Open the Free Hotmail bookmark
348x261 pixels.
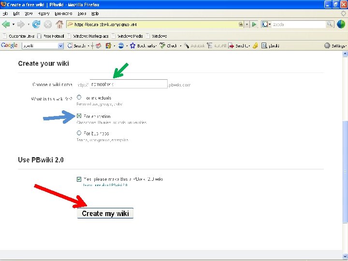[51, 36]
